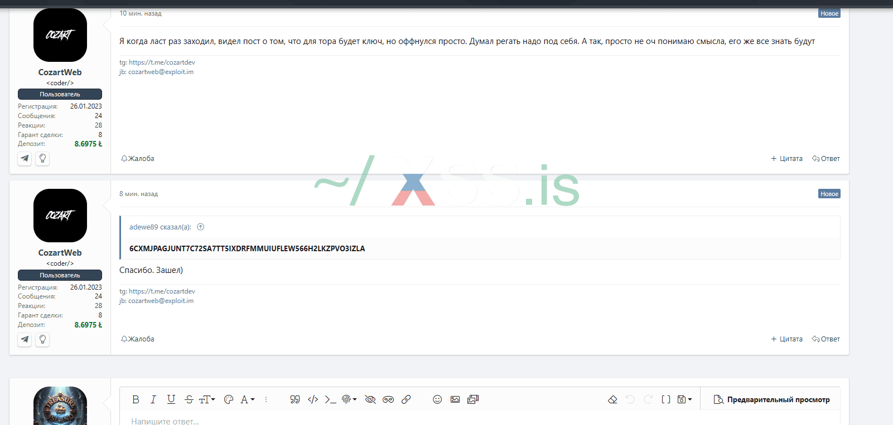Undo the last editor action
The width and height of the screenshot is (893, 425).
(630, 399)
